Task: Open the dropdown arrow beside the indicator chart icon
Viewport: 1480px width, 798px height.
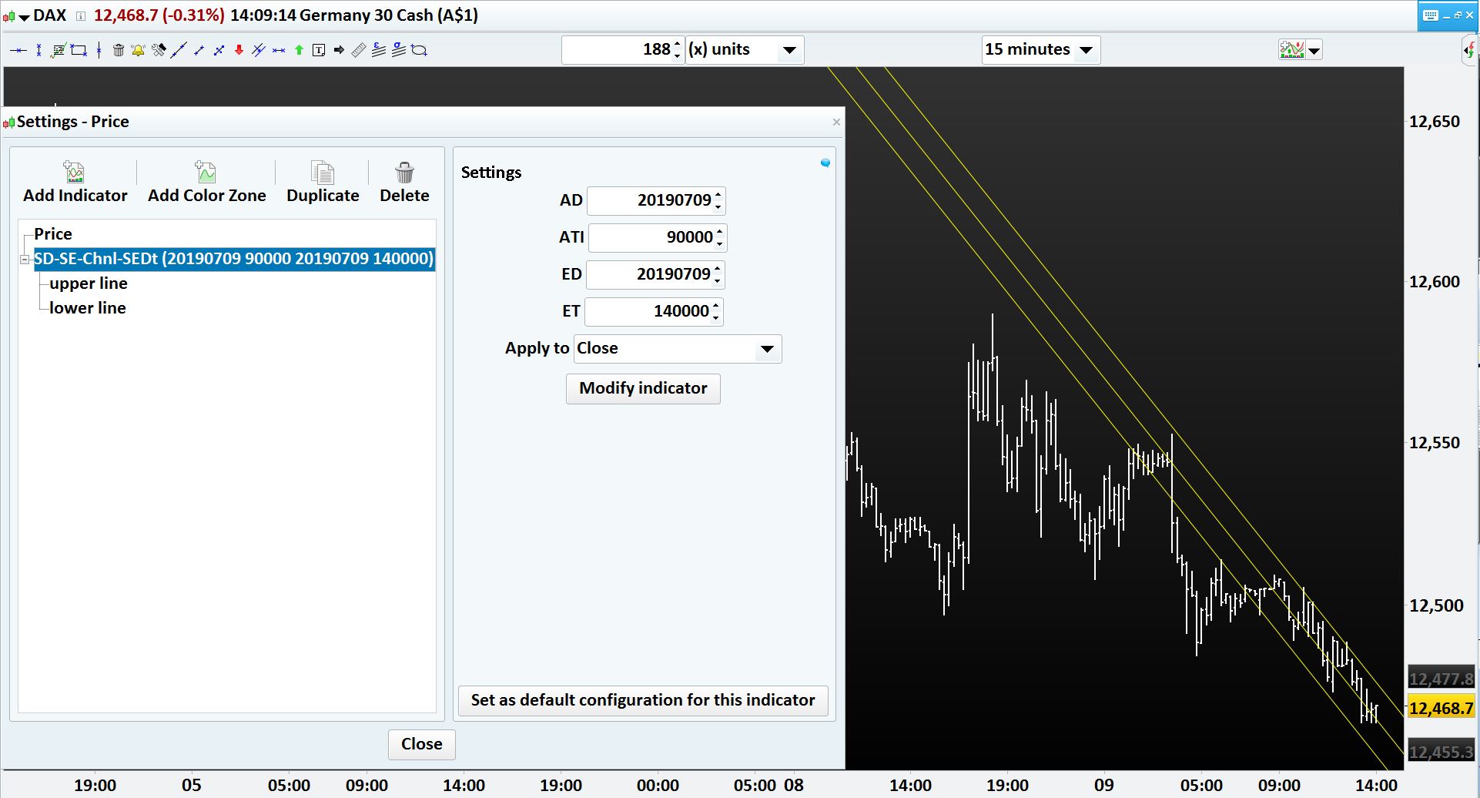Action: coord(1314,51)
